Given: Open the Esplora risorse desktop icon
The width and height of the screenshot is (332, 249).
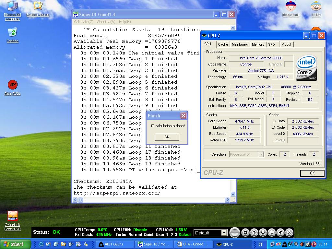Looking at the screenshot, I should click(38, 9).
